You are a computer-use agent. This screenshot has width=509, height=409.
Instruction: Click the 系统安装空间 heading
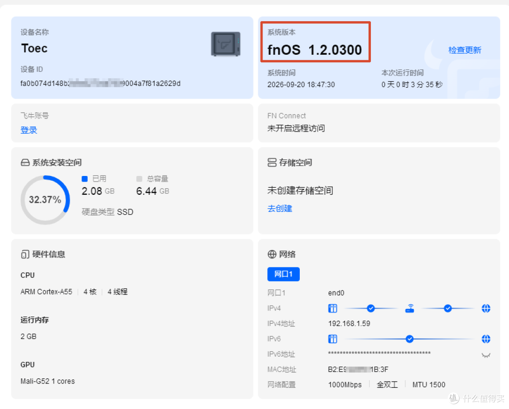tap(57, 162)
